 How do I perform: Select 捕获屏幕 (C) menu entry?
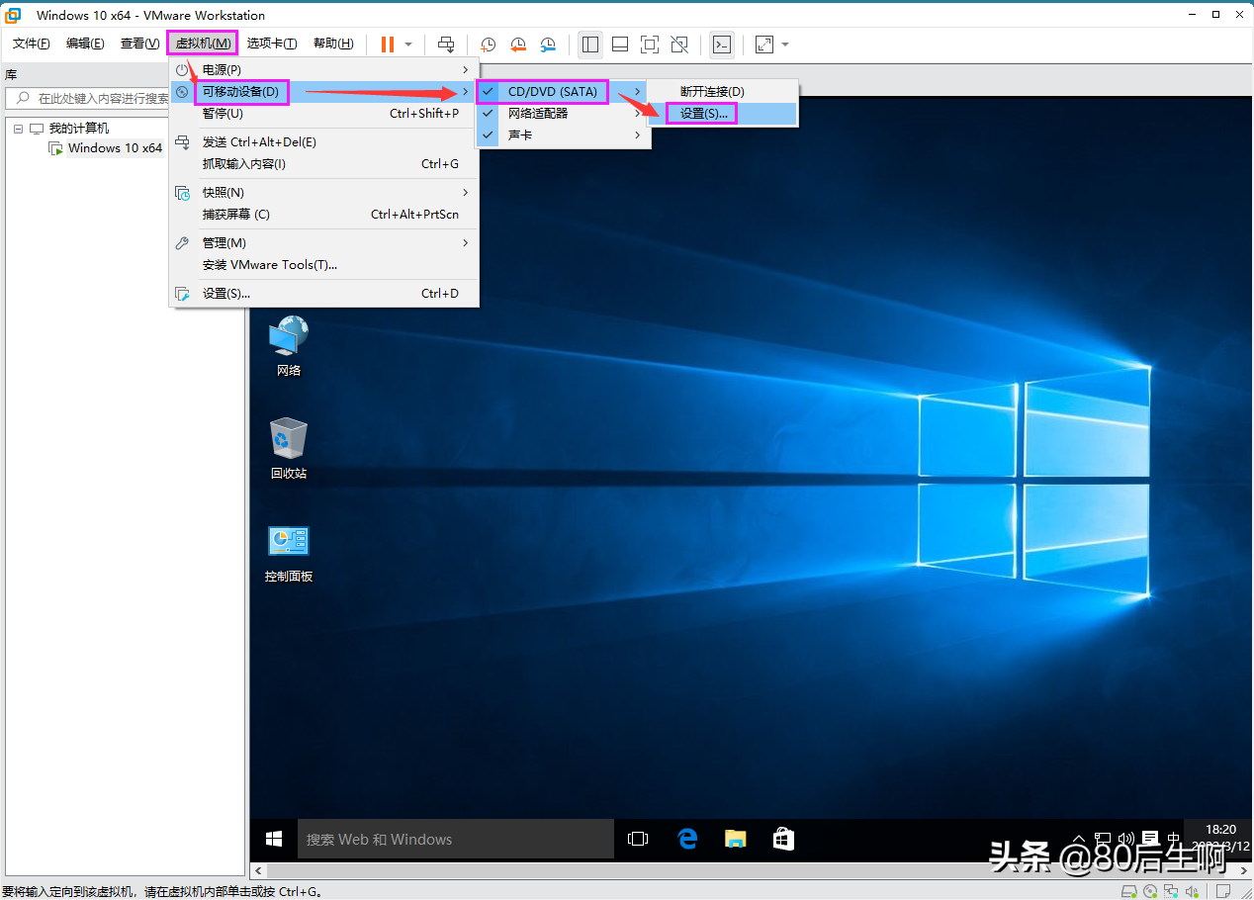tap(324, 215)
